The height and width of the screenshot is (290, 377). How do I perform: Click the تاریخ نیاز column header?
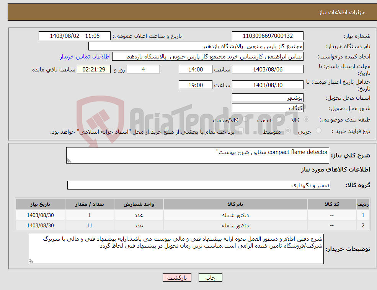(41, 204)
